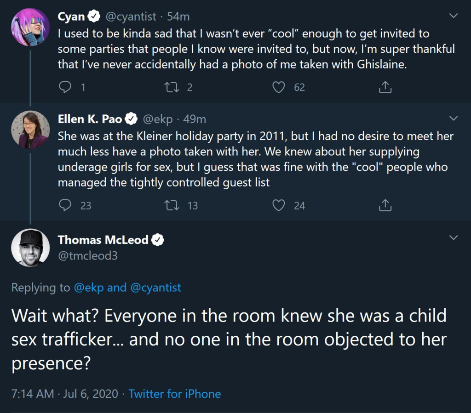Open dropdown caret on Cyan's tweet
This screenshot has width=471, height=413.
[453, 16]
